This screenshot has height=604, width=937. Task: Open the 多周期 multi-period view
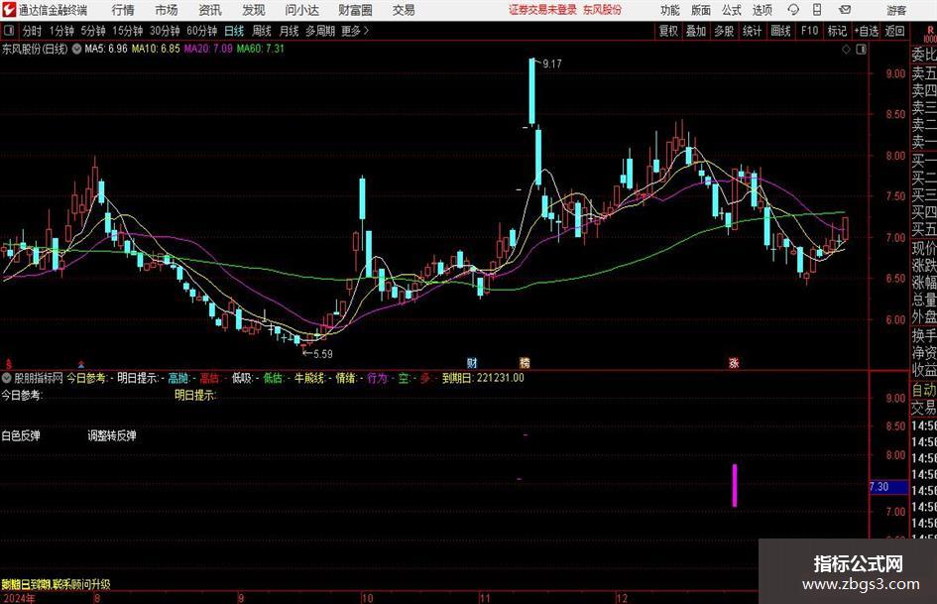pos(320,31)
